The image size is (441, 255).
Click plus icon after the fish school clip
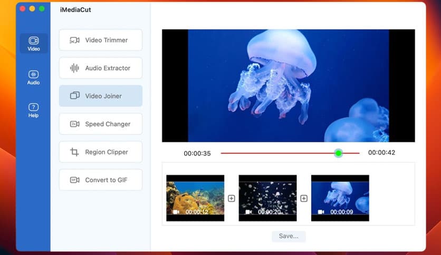tap(304, 199)
